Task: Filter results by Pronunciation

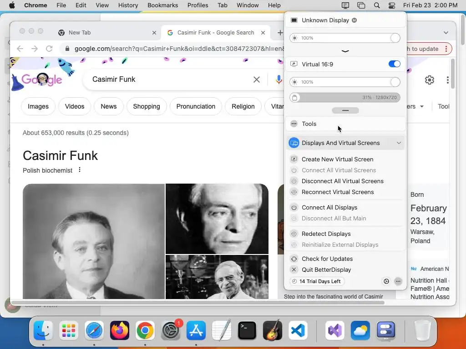Action: tap(196, 106)
